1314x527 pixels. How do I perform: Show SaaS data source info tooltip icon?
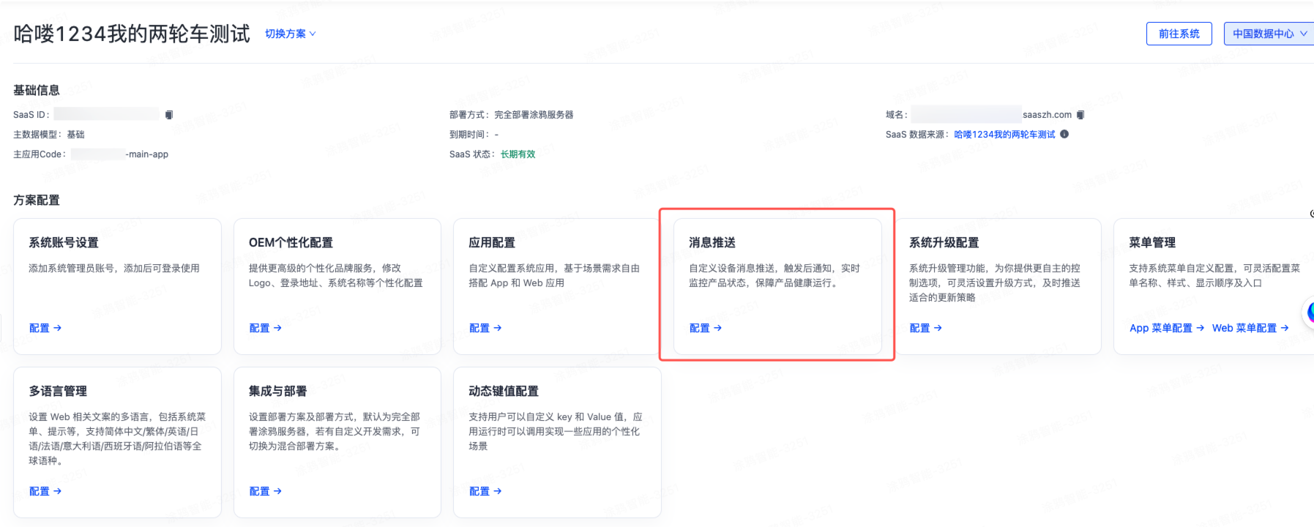[1064, 134]
